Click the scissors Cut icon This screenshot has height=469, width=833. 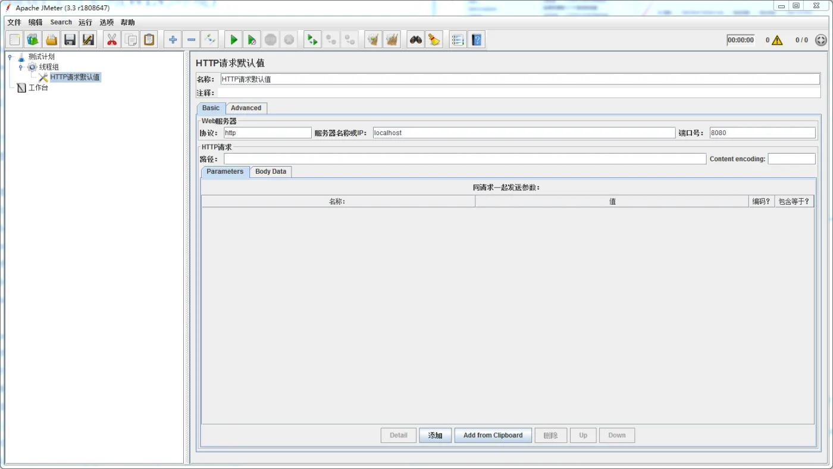(111, 40)
